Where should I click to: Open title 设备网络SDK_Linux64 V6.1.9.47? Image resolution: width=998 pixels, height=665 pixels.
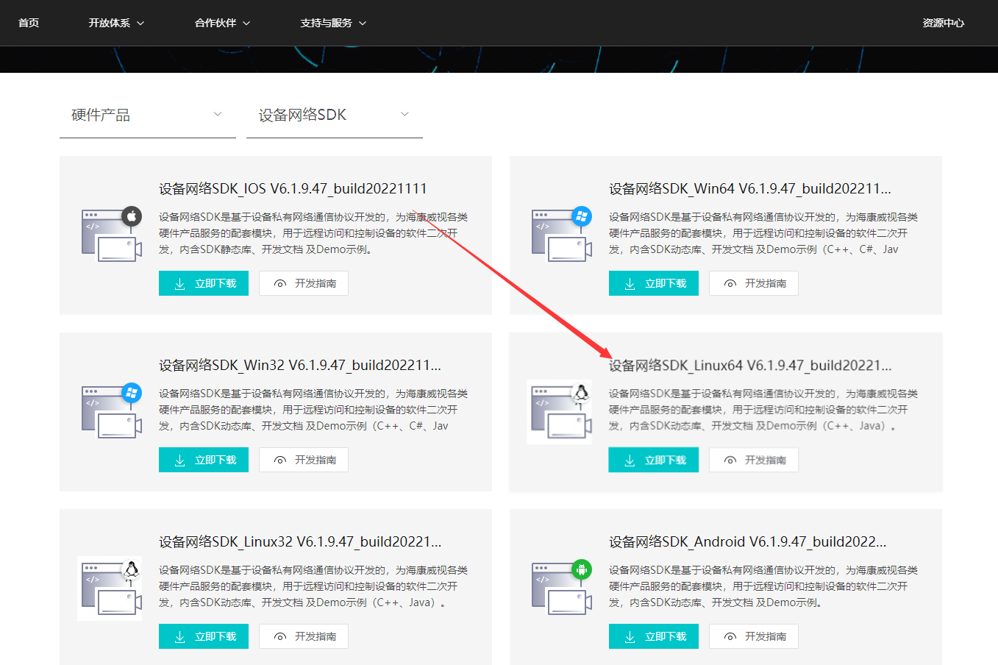point(750,366)
